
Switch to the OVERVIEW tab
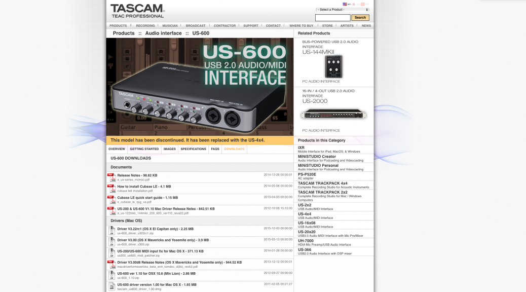[x=117, y=149]
